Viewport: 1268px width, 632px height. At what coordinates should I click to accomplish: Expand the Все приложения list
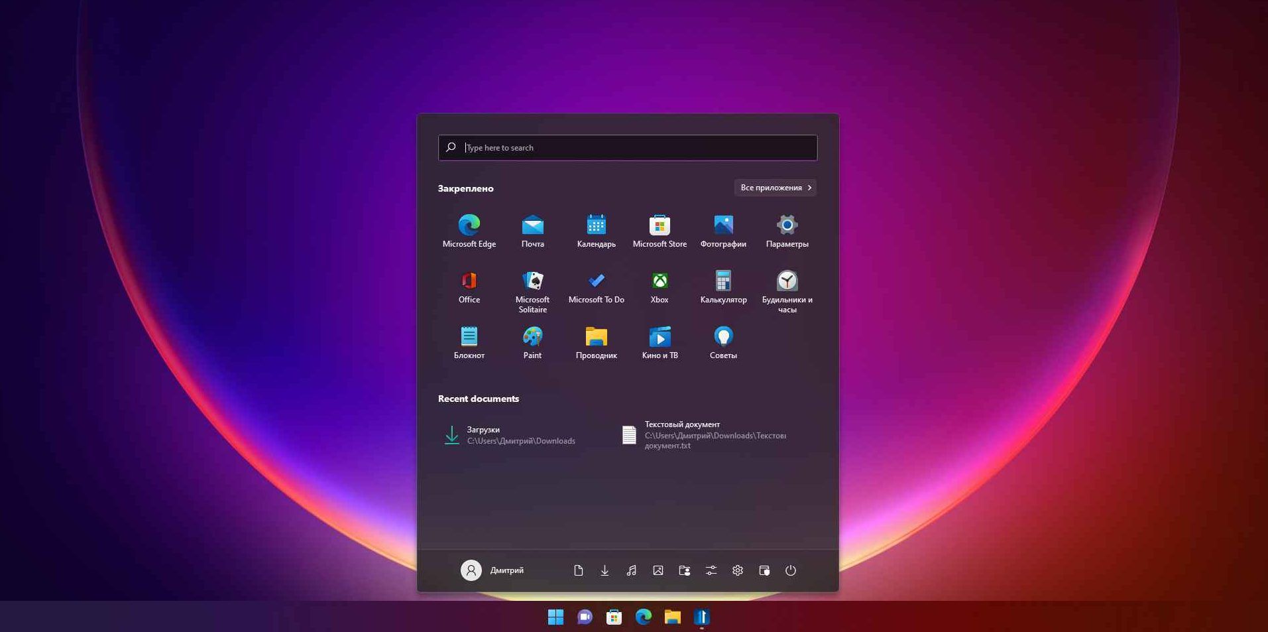(775, 188)
